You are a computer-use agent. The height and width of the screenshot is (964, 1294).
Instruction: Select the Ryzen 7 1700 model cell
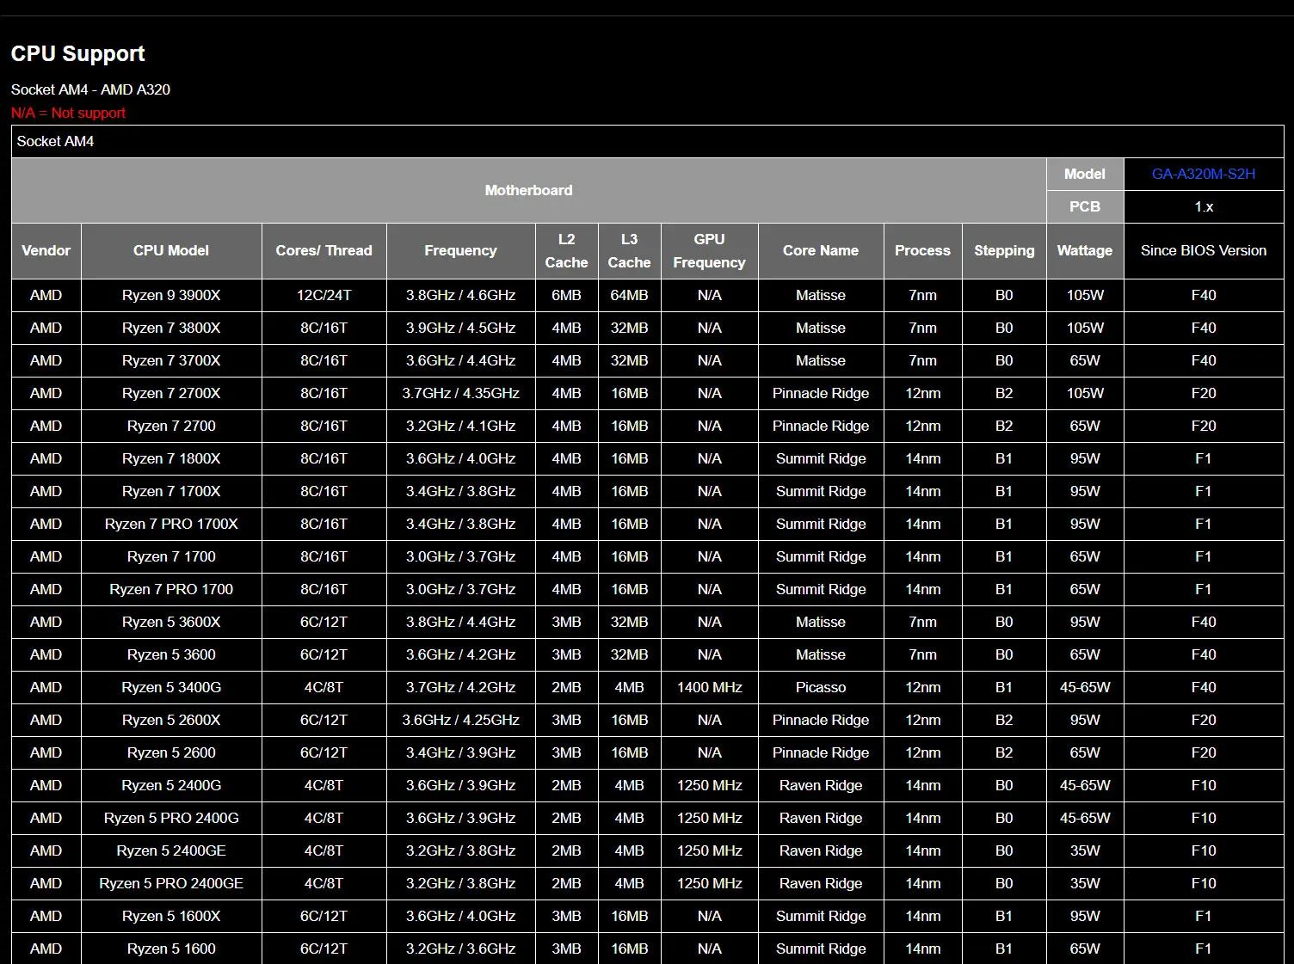click(171, 556)
